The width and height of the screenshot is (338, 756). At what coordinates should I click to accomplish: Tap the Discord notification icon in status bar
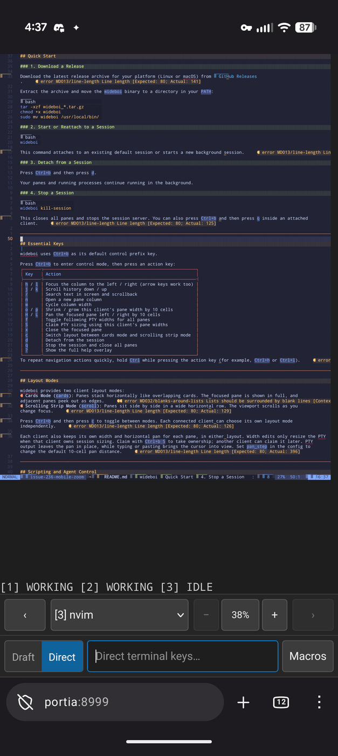click(59, 28)
